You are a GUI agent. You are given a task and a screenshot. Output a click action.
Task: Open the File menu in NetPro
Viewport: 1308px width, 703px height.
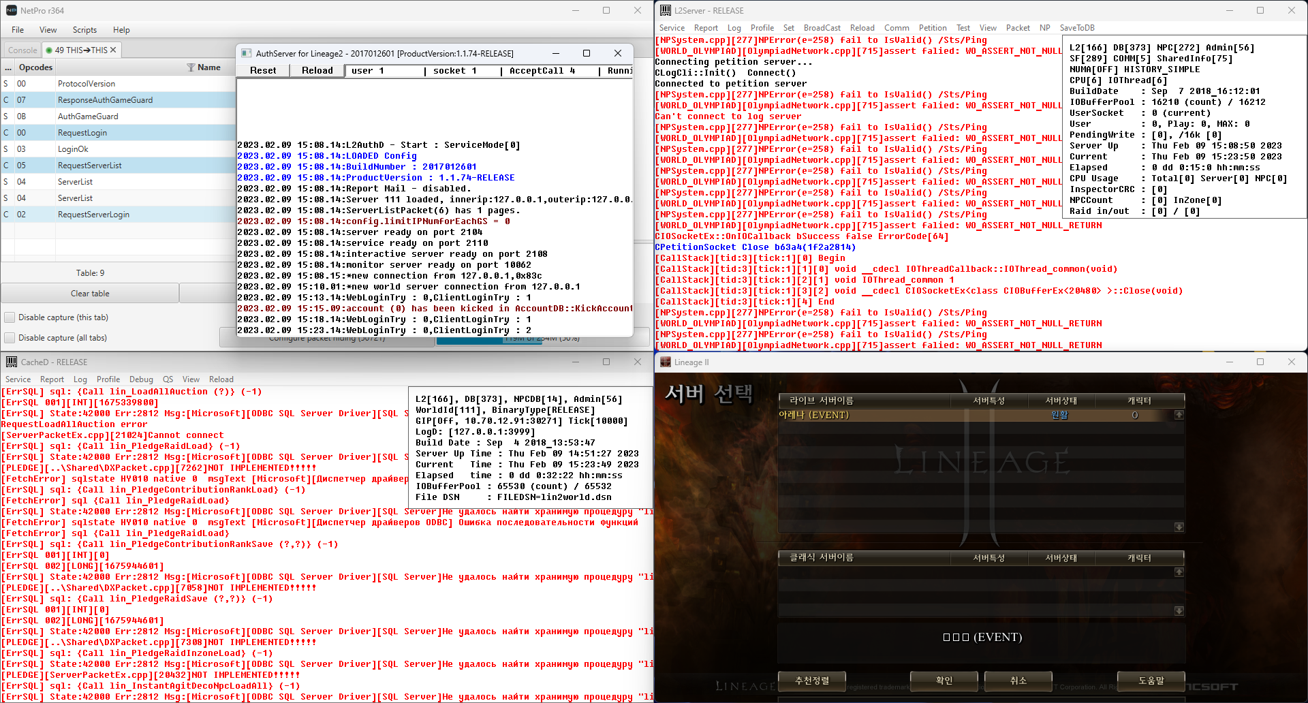click(x=18, y=30)
